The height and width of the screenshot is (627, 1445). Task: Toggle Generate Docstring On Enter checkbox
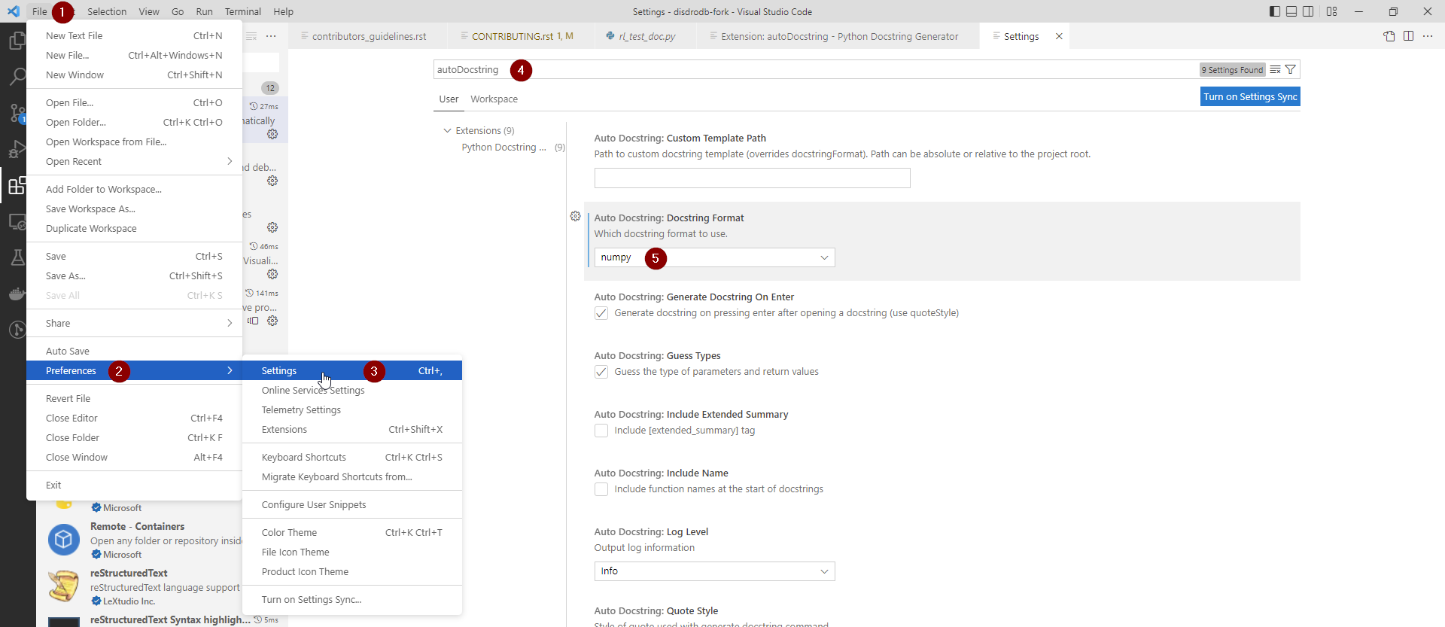(x=601, y=313)
